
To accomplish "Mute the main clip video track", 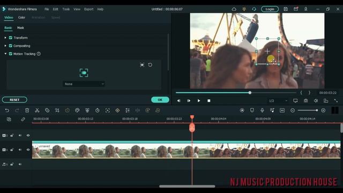I will coord(20,150).
